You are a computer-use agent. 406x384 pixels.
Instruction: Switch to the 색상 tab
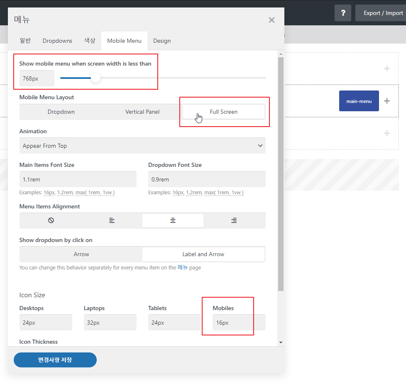pos(90,41)
